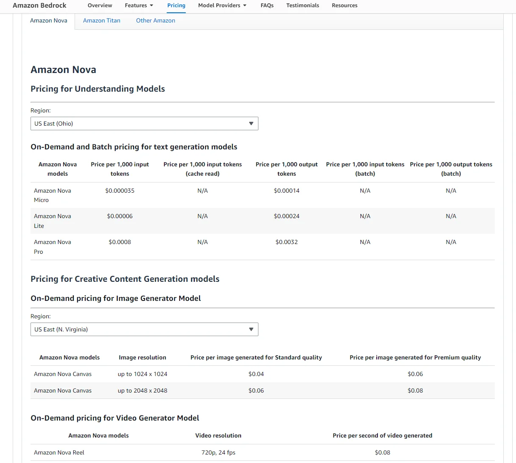The width and height of the screenshot is (516, 463).
Task: Expand the Features dropdown menu
Action: point(139,6)
